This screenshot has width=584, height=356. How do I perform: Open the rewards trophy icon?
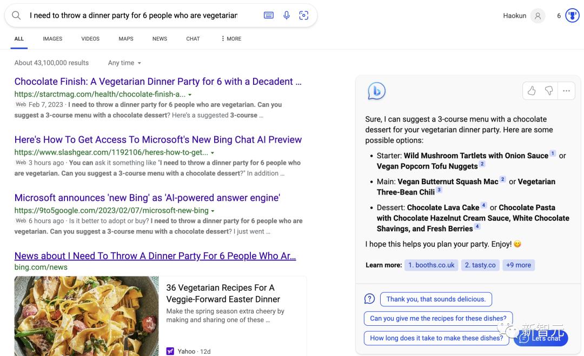(572, 16)
